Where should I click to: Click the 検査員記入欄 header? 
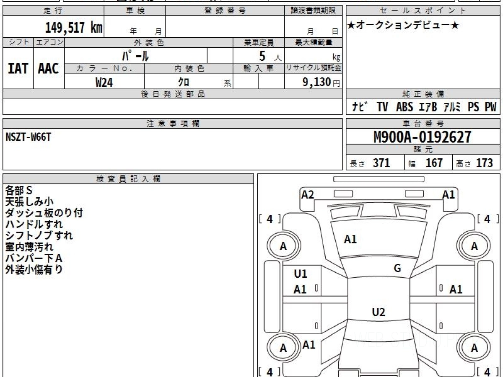pyautogui.click(x=128, y=179)
